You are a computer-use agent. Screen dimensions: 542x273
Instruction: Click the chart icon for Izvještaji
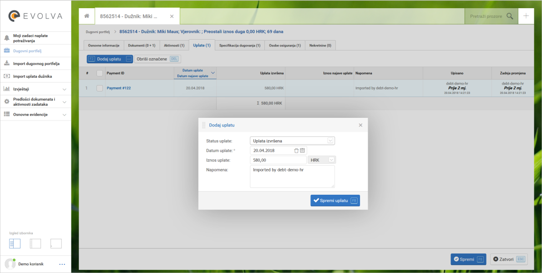point(7,89)
